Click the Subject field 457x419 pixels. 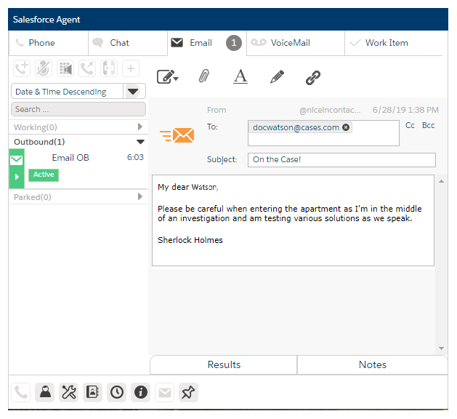341,159
